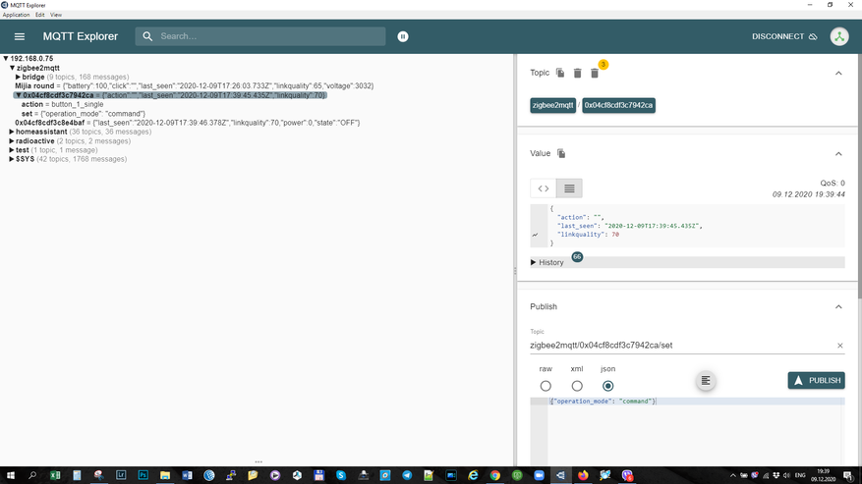The height and width of the screenshot is (484, 862).
Task: Select the set operation_mode topic row
Action: [x=83, y=114]
